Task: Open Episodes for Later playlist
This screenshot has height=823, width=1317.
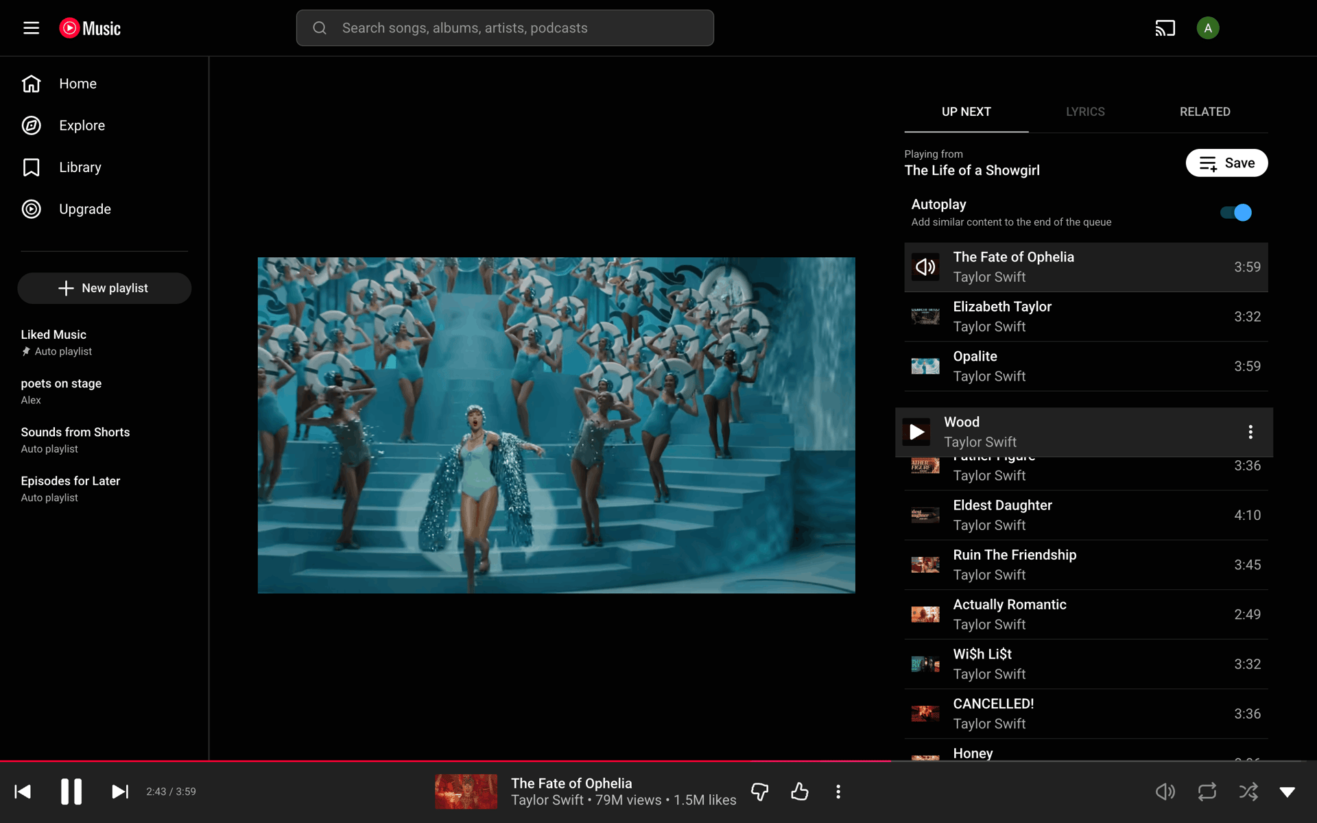Action: point(104,488)
